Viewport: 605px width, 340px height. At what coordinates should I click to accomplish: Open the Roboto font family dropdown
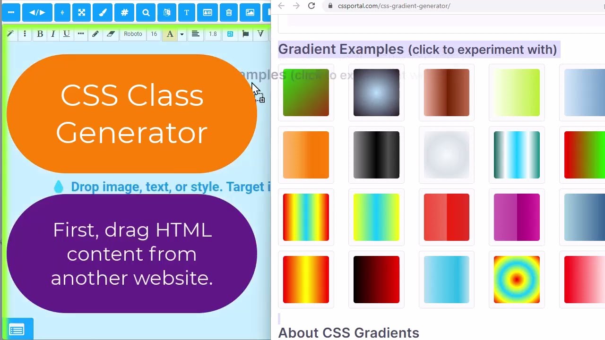[x=133, y=34]
